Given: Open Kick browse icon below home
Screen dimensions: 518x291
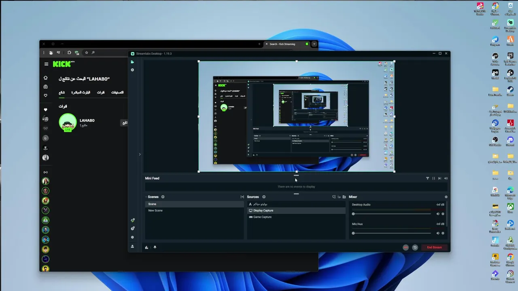Looking at the screenshot, I should pos(45,86).
